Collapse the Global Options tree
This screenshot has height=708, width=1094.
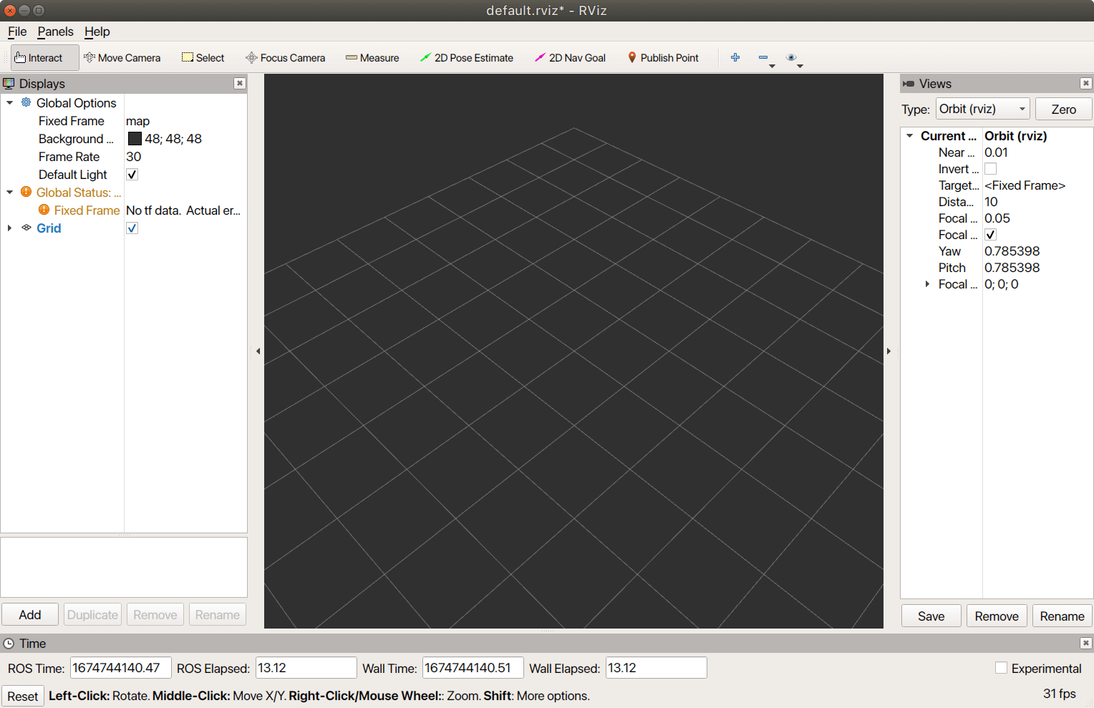tap(10, 102)
